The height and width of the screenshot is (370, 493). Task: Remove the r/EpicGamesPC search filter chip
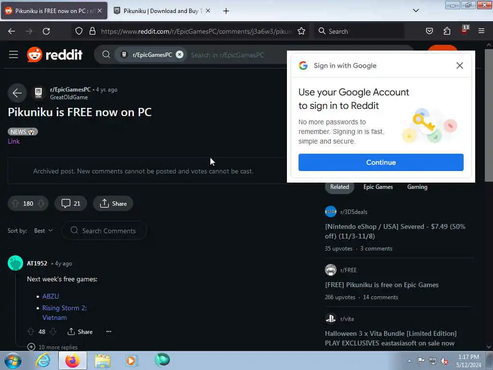pyautogui.click(x=180, y=54)
